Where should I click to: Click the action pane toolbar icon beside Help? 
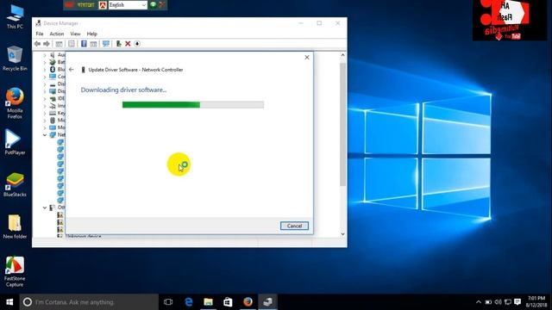[93, 44]
